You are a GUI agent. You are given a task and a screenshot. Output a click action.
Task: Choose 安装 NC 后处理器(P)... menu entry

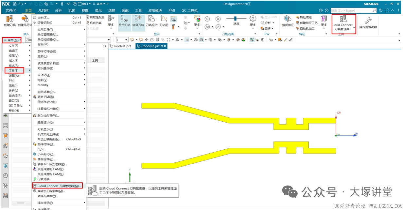(52, 164)
